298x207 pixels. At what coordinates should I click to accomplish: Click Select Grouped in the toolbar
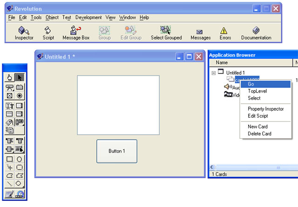[x=166, y=33]
